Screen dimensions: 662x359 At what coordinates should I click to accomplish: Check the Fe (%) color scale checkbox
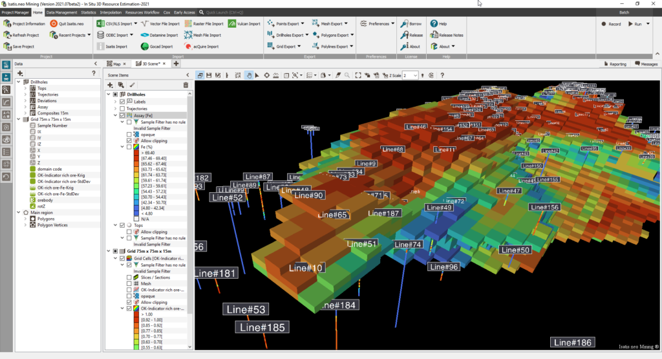coord(129,147)
